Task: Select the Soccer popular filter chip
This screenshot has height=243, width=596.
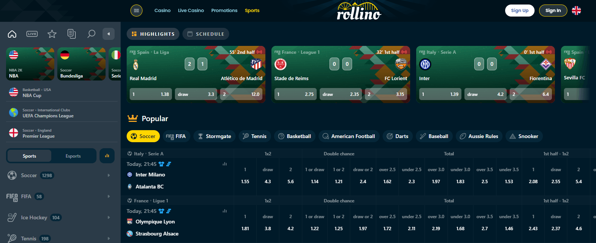Action: pyautogui.click(x=143, y=136)
